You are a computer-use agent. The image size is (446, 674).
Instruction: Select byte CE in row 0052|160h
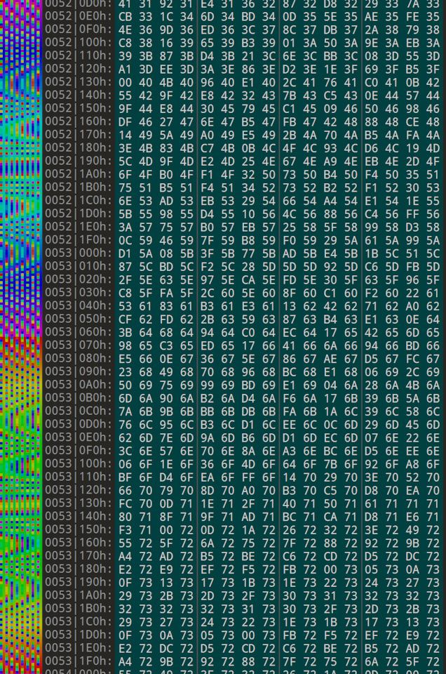pos(412,122)
